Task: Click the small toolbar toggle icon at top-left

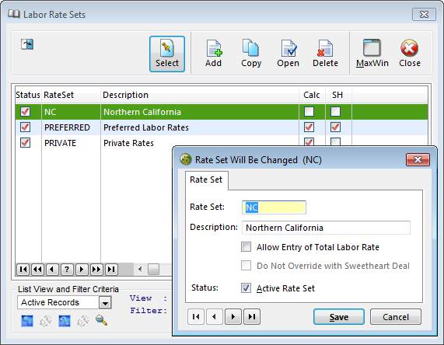Action: point(27,44)
